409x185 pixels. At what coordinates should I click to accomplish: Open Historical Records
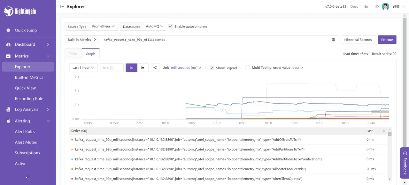pos(358,39)
